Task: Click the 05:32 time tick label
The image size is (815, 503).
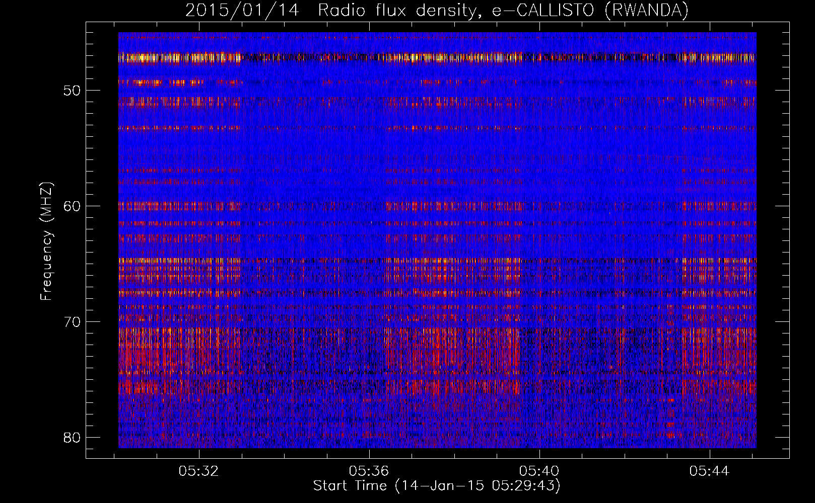Action: 199,471
